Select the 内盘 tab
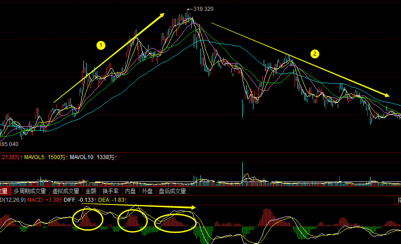The image size is (401, 244). pos(131,191)
